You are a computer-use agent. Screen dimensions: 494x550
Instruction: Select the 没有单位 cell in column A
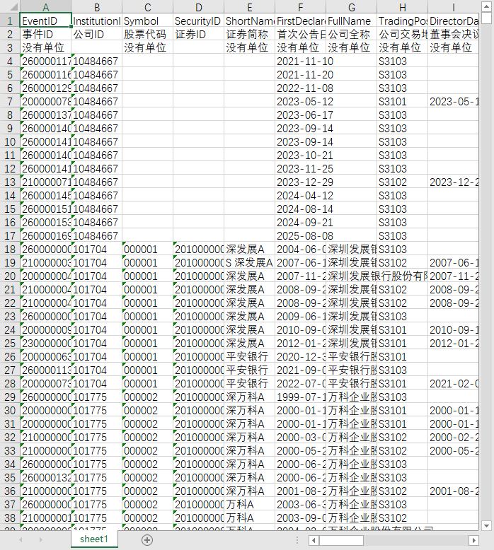click(x=45, y=47)
